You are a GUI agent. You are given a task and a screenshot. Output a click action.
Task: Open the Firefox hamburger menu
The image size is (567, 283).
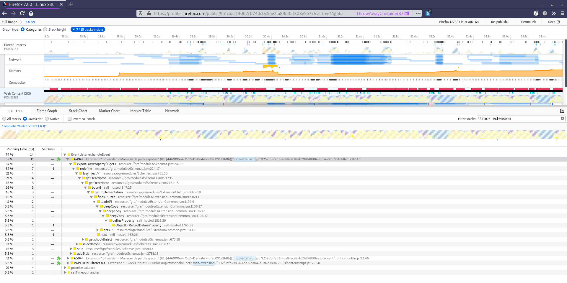pyautogui.click(x=563, y=13)
